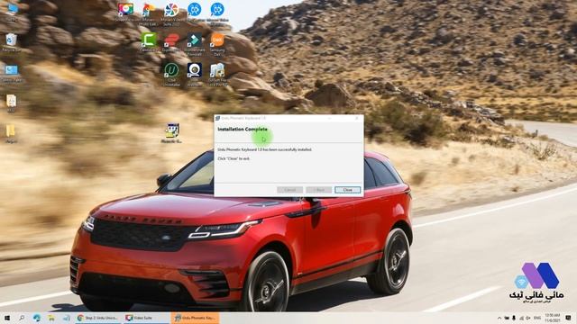This screenshot has height=324, width=577.
Task: Select the Control Panel desktop icon
Action: point(12,73)
